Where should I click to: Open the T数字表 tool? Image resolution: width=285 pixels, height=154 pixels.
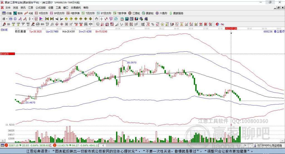(x=120, y=13)
